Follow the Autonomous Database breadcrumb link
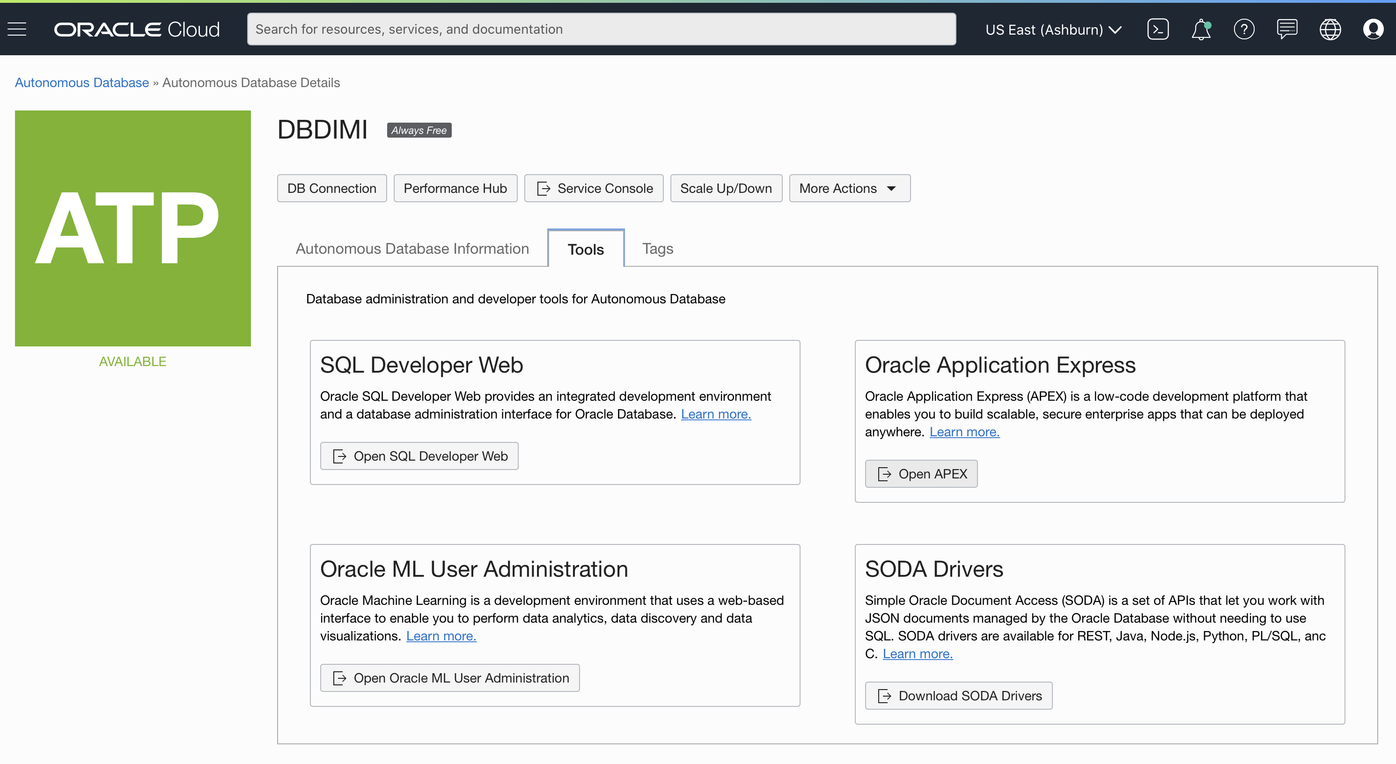1396x764 pixels. (81, 82)
